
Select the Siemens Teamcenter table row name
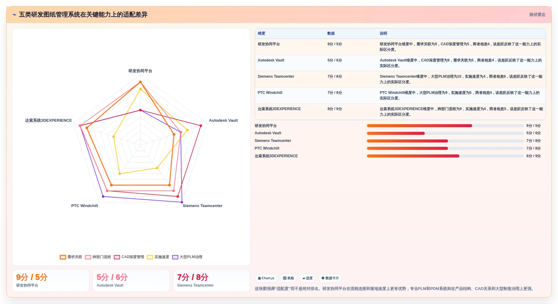[276, 77]
